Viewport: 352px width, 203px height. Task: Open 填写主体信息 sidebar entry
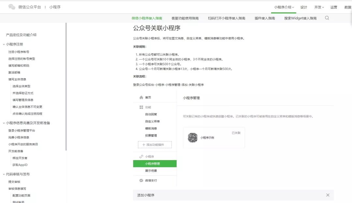(17, 80)
